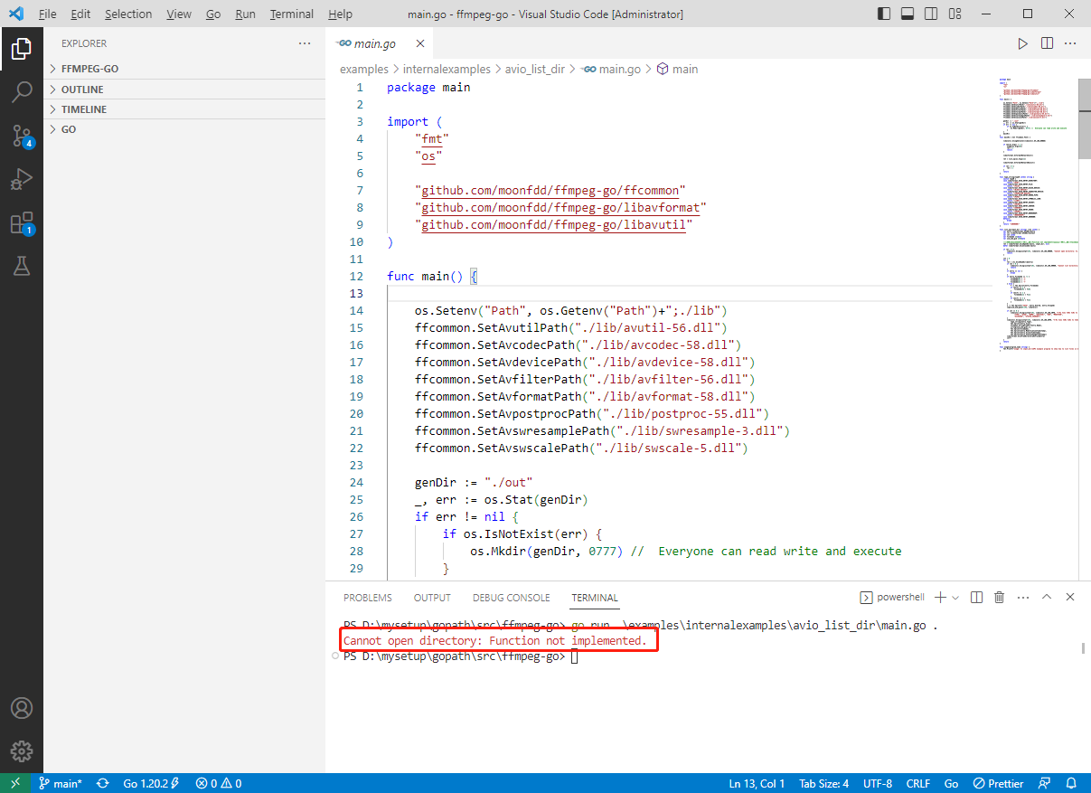Switch to the PROBLEMS panel tab
Screen dimensions: 1091x793
368,598
